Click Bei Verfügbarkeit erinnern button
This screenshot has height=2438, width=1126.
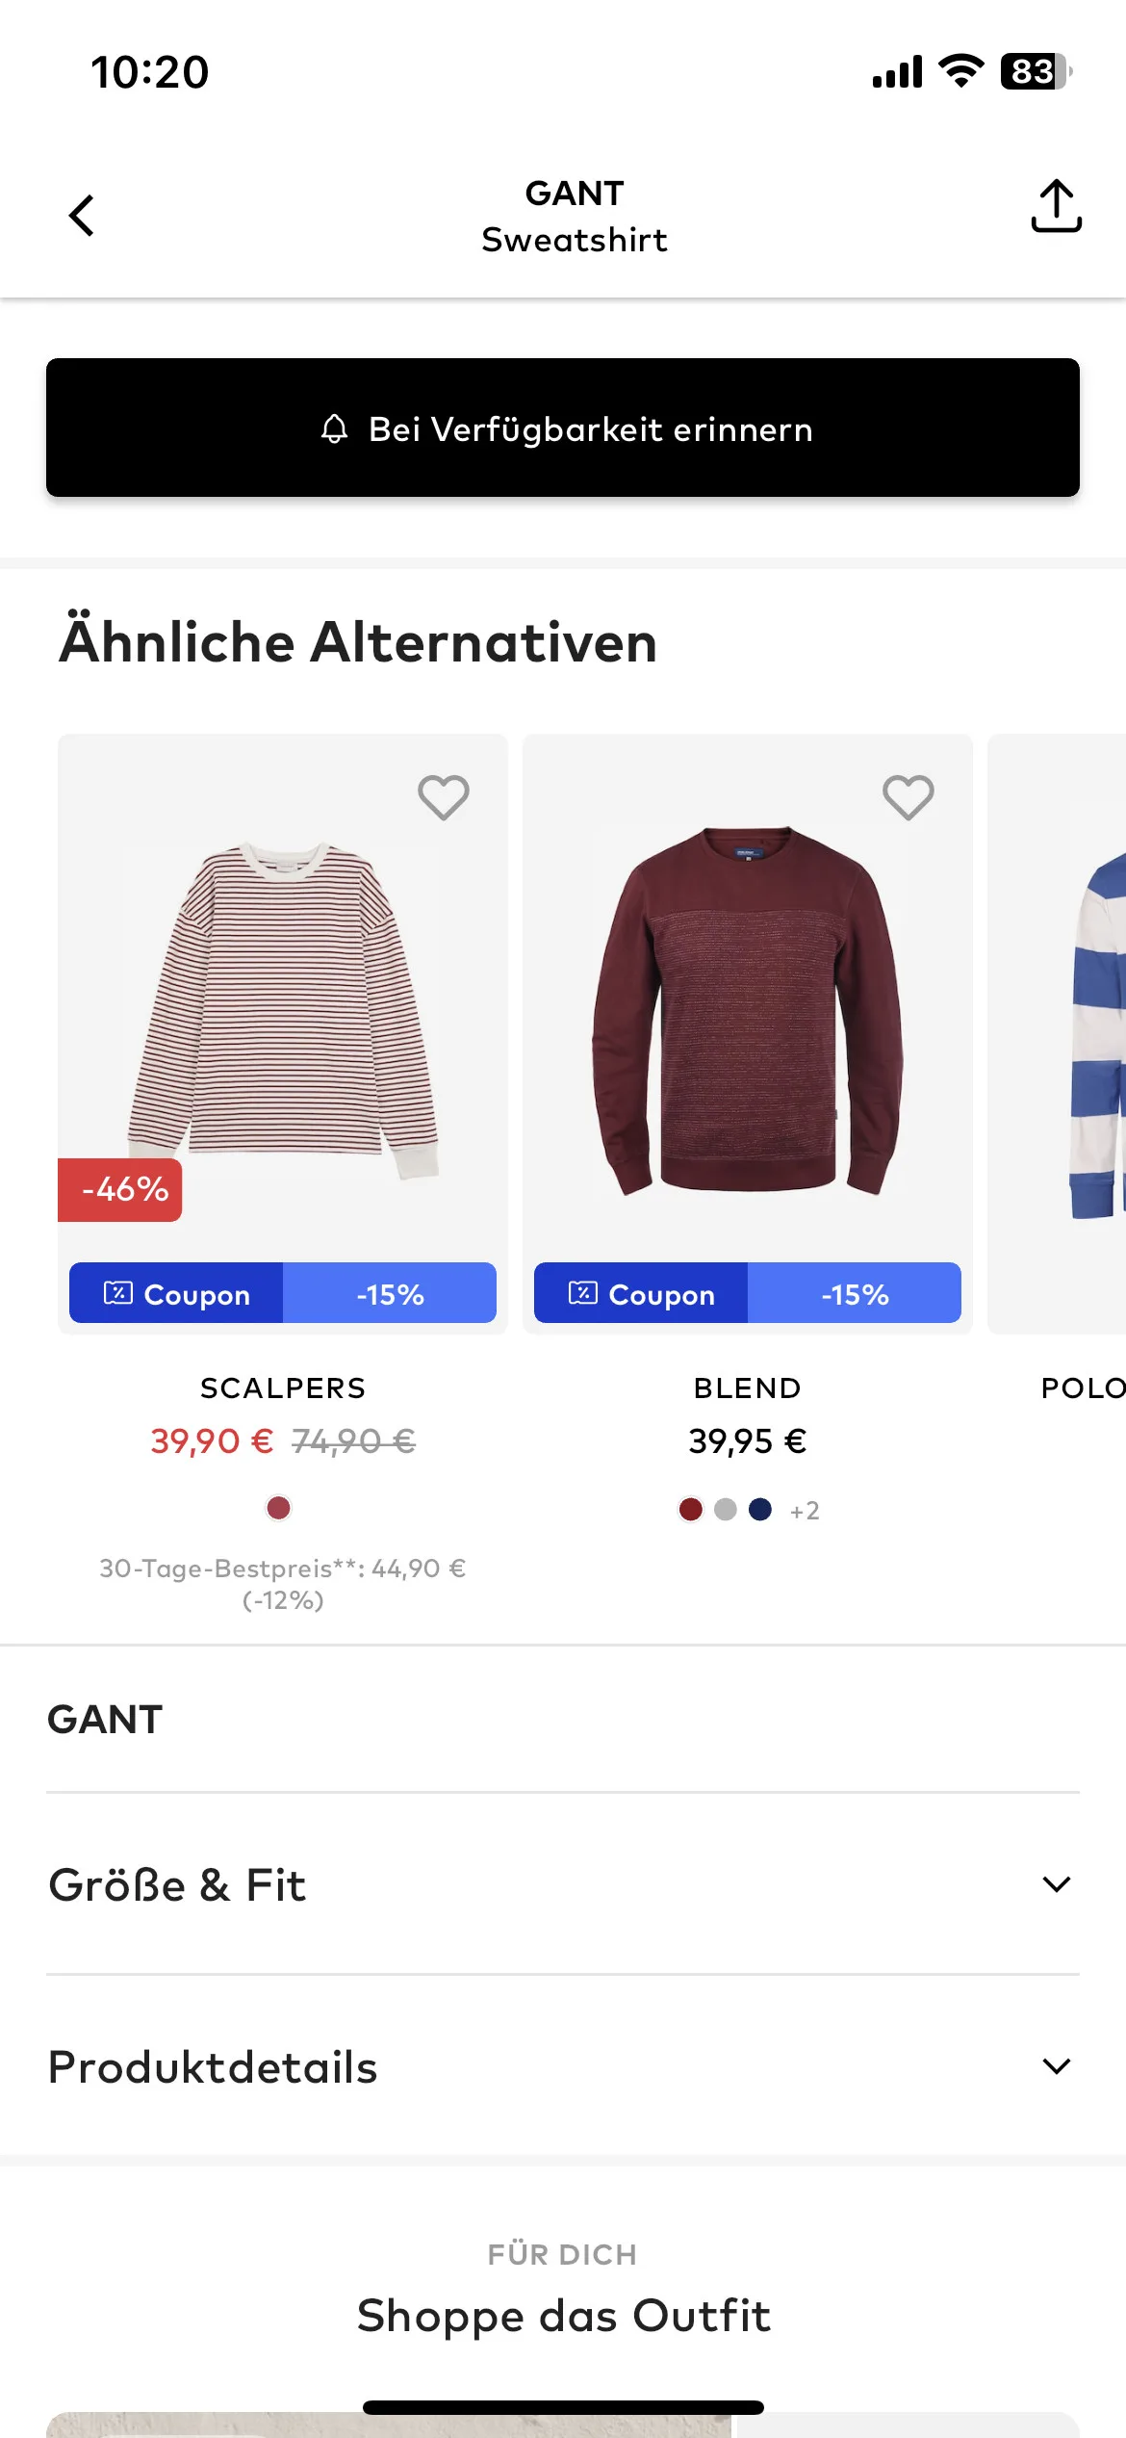pos(563,428)
